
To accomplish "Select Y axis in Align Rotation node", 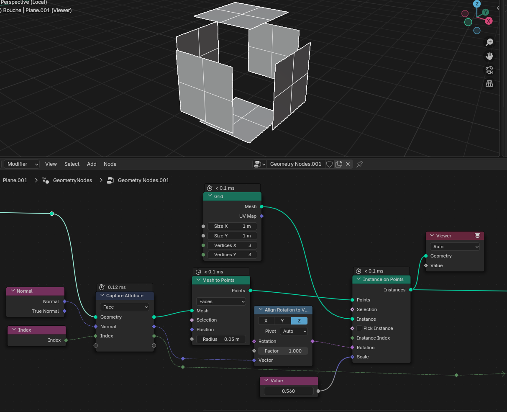I will (x=282, y=321).
